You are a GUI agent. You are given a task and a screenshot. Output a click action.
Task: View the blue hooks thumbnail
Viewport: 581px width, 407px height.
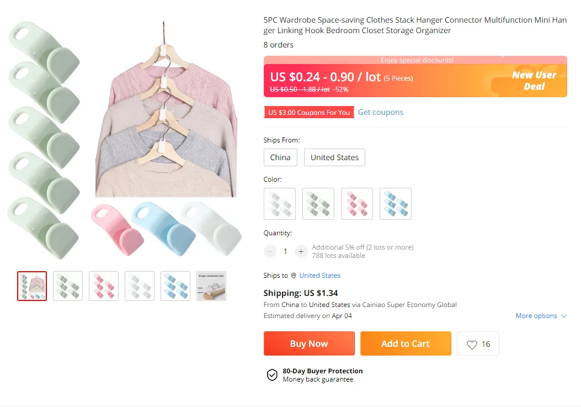click(175, 286)
